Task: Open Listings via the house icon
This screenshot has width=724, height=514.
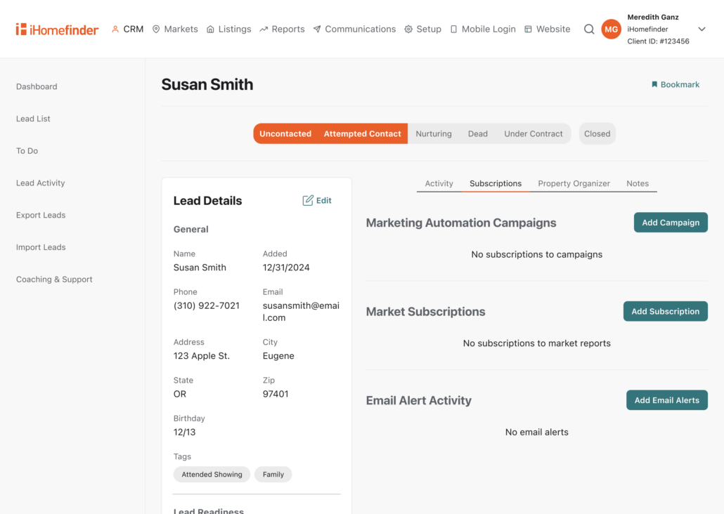Action: [x=210, y=29]
